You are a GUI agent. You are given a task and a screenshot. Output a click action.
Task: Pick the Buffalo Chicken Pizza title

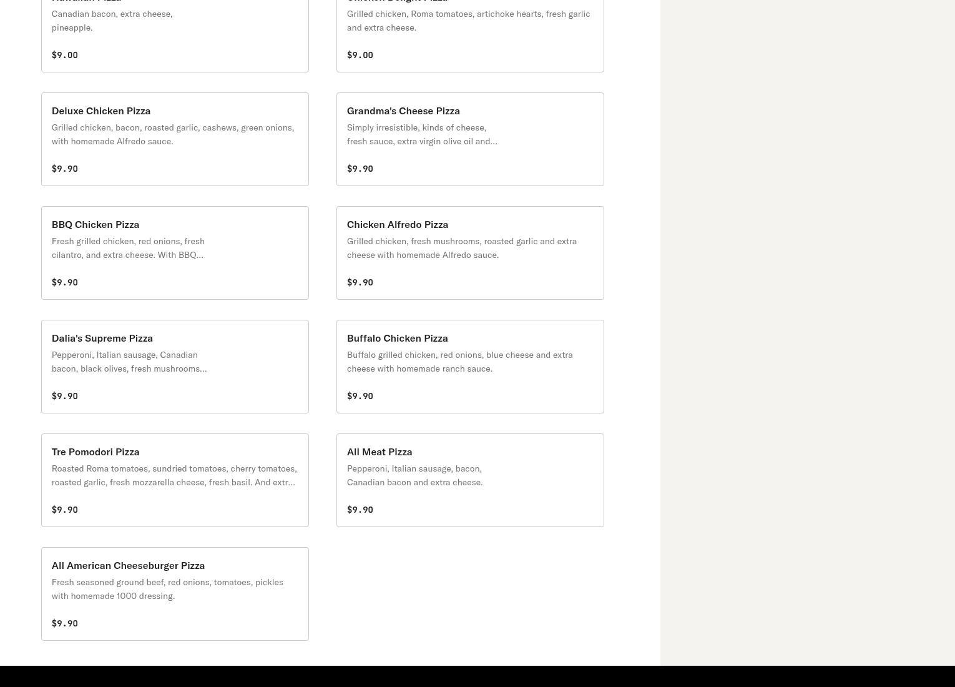tap(398, 338)
